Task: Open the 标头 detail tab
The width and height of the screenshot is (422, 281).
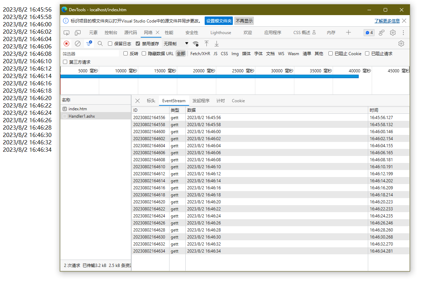Action: coord(151,101)
